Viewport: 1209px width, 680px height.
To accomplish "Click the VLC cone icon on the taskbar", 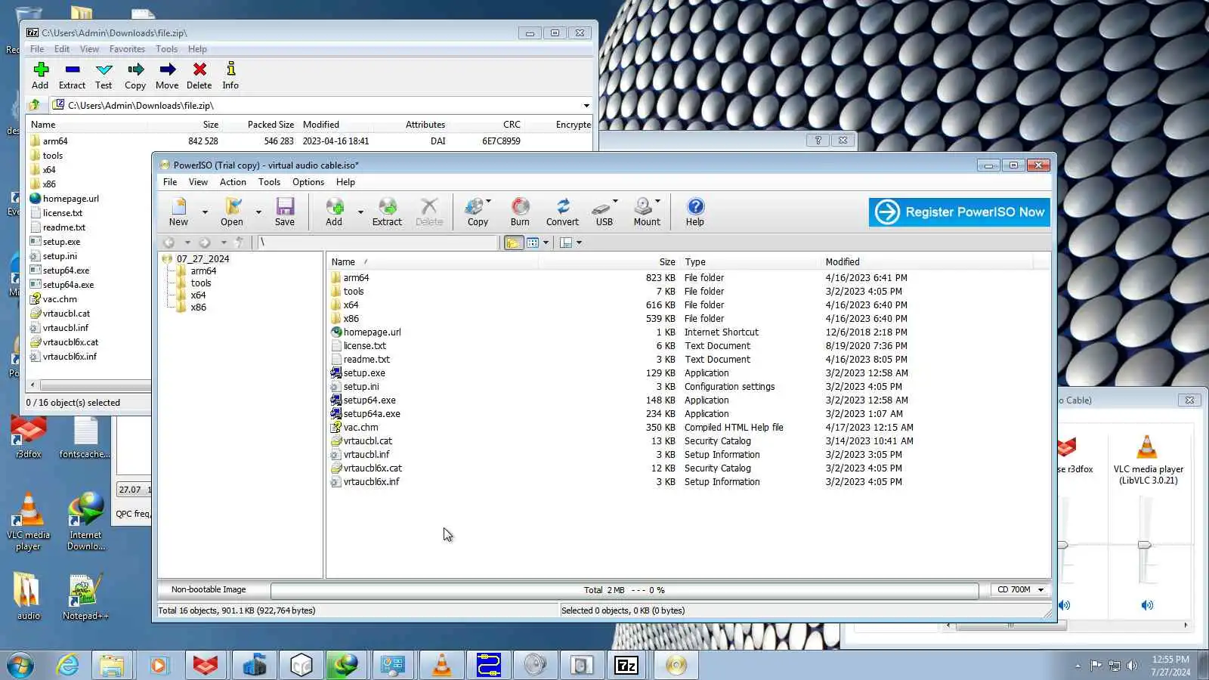I will (x=442, y=665).
